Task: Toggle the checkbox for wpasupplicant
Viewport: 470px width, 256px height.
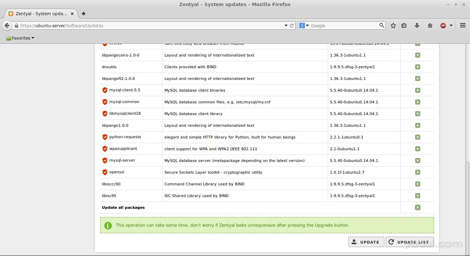Action: tap(417, 149)
